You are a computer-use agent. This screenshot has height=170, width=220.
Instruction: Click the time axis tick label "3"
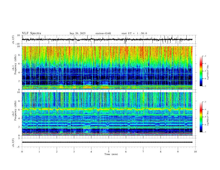[x=74, y=152]
